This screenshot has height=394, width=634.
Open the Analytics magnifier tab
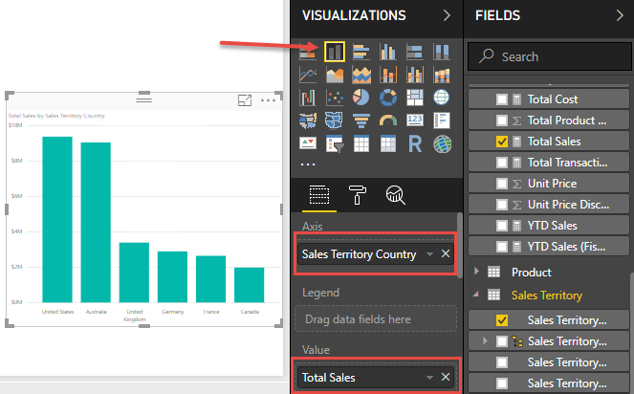point(394,195)
